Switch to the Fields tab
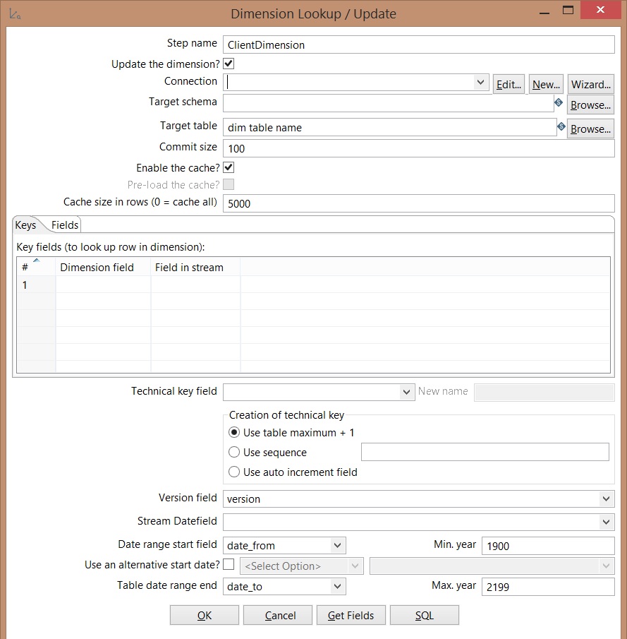Screen dimensions: 627x639 (x=65, y=225)
